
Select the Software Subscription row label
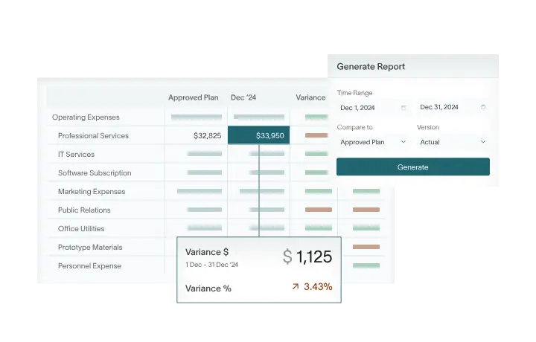click(x=95, y=173)
